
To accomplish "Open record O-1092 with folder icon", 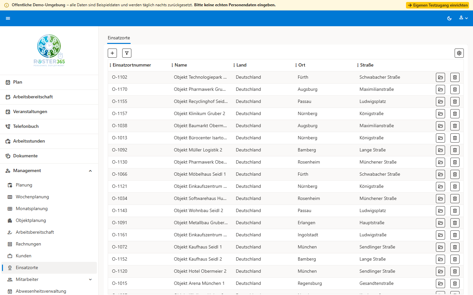I will coord(440,150).
